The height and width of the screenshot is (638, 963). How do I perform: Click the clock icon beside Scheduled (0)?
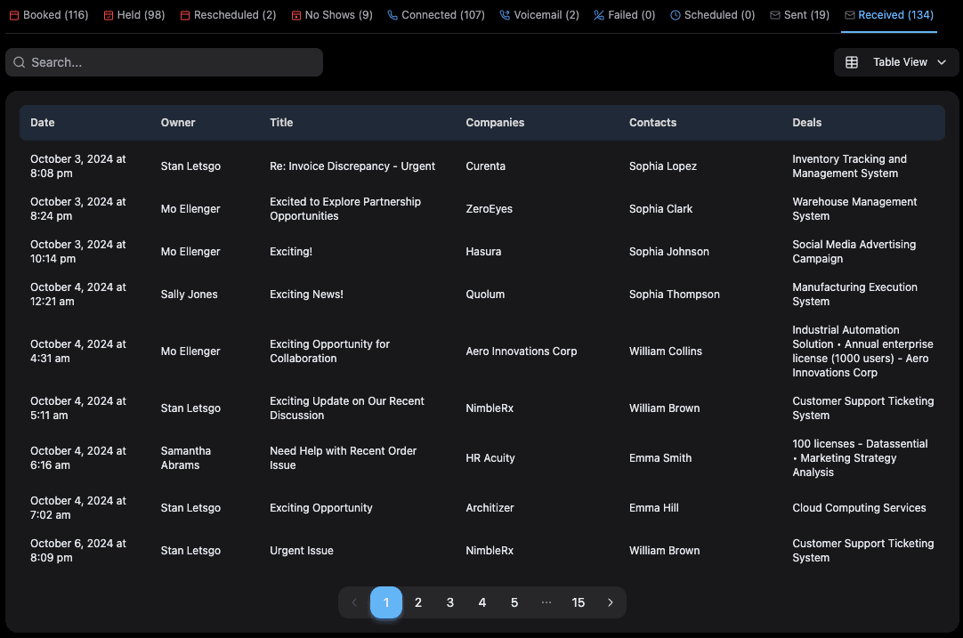click(675, 15)
